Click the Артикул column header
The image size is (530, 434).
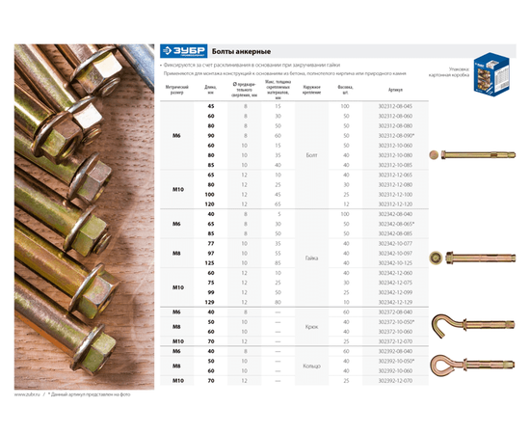(x=395, y=90)
